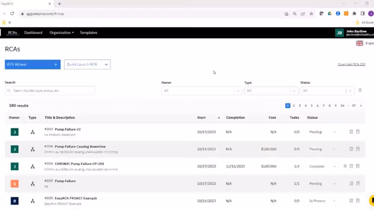Open a new browser tab

click(59, 3)
